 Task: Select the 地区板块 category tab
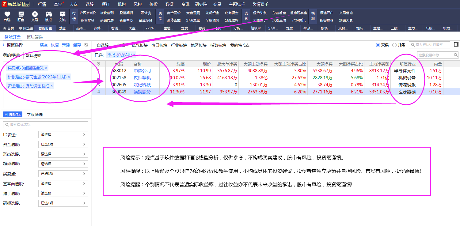tap(199, 45)
